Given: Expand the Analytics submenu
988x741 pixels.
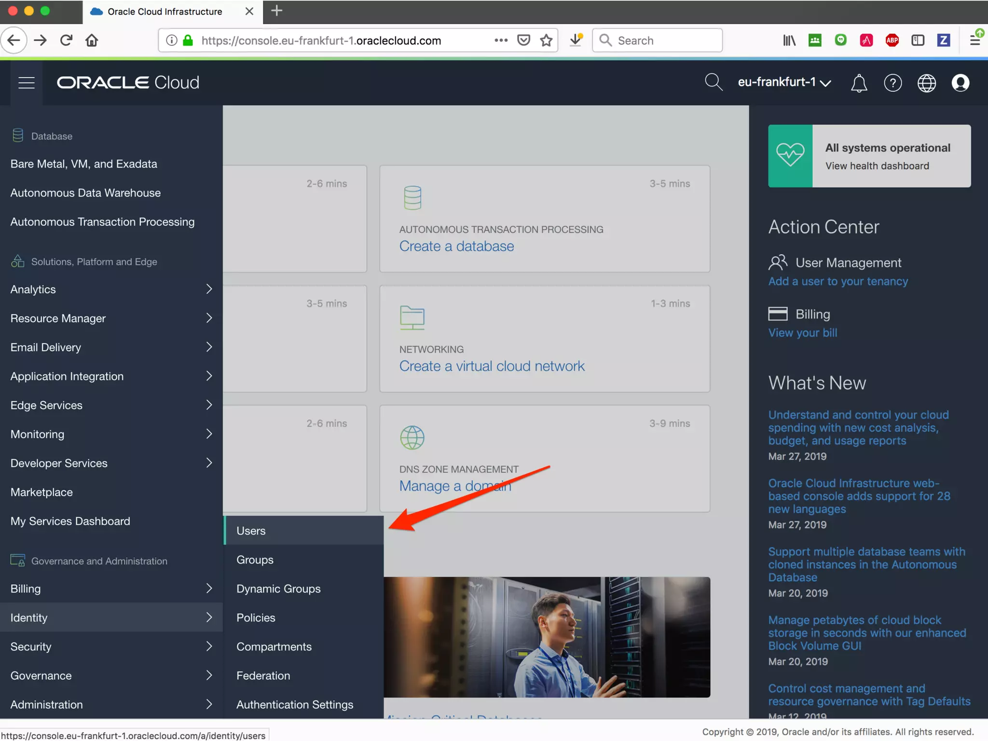Looking at the screenshot, I should (x=111, y=289).
